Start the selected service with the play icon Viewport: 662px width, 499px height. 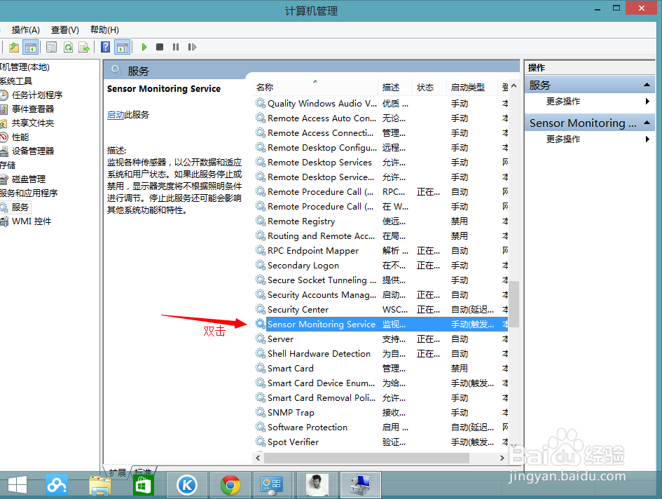(144, 47)
